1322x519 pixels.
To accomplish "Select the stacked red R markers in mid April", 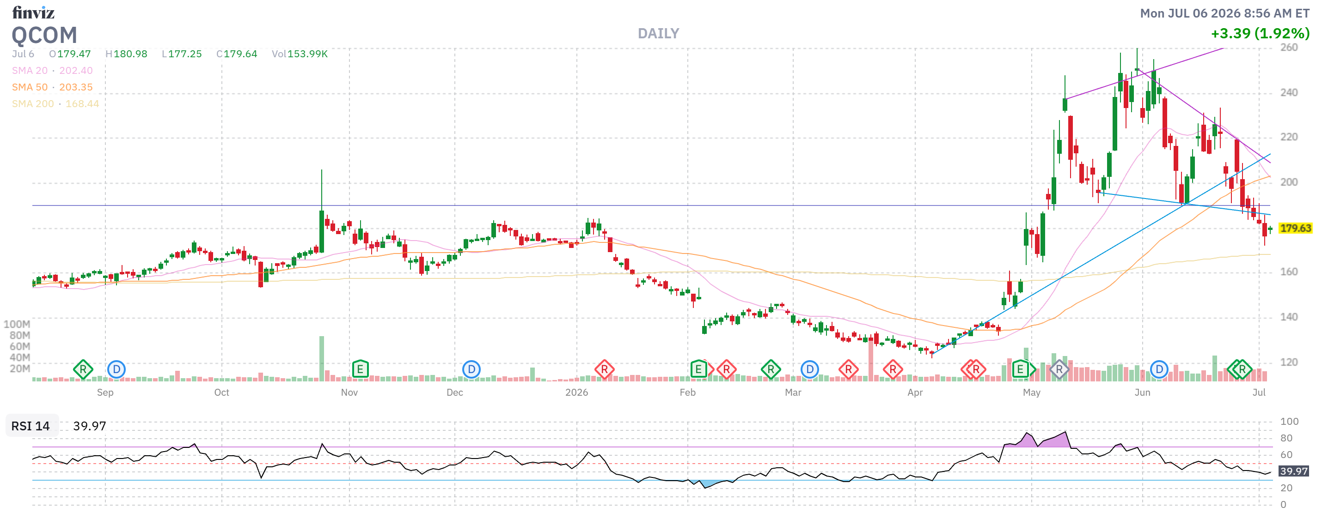I will tap(973, 369).
